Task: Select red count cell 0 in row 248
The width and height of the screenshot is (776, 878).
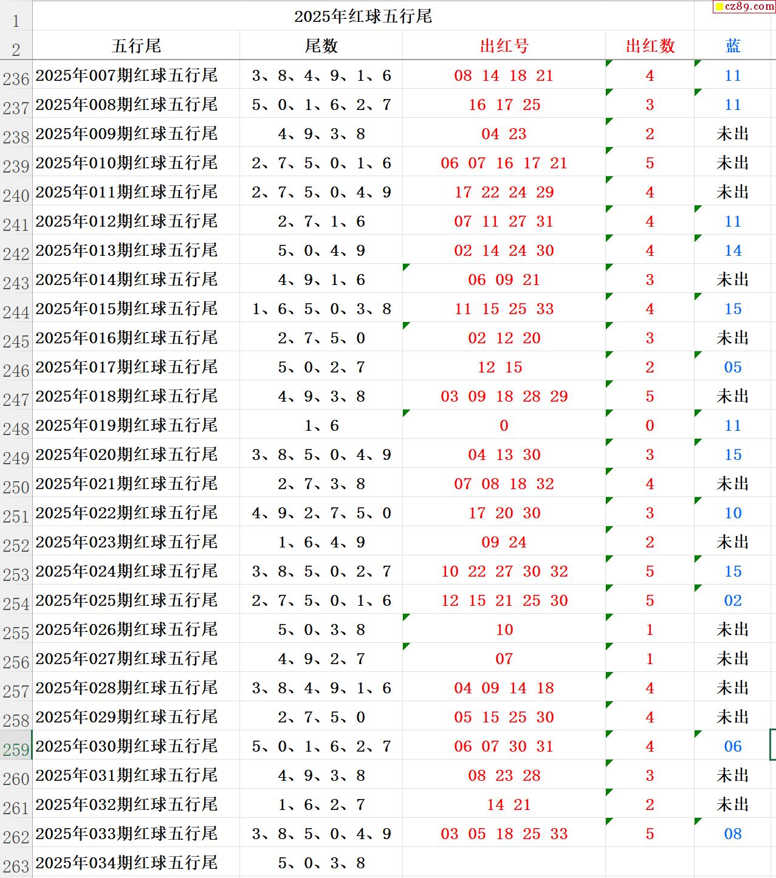Action: (x=650, y=425)
